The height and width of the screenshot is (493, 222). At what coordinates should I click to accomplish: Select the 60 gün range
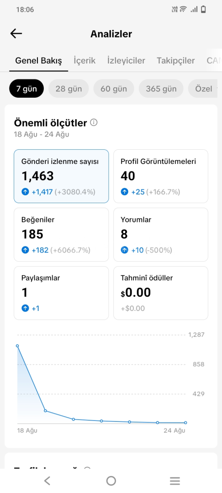point(114,89)
